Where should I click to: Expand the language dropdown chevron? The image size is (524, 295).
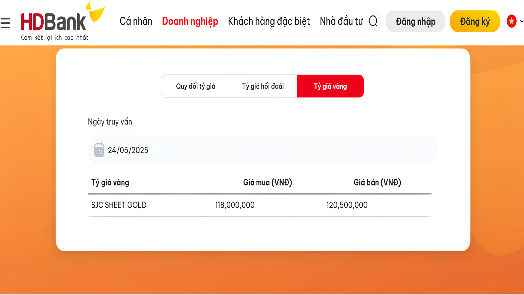(522, 21)
